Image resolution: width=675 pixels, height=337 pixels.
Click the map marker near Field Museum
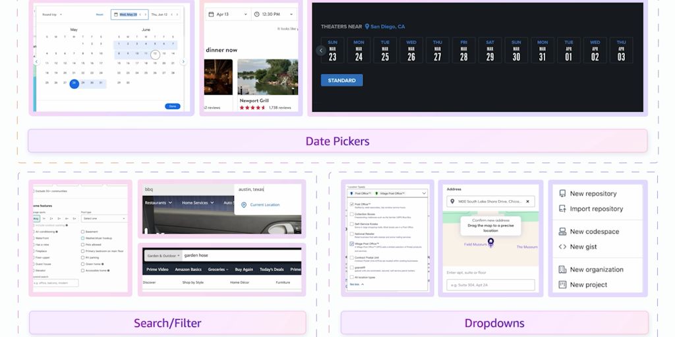click(x=490, y=243)
